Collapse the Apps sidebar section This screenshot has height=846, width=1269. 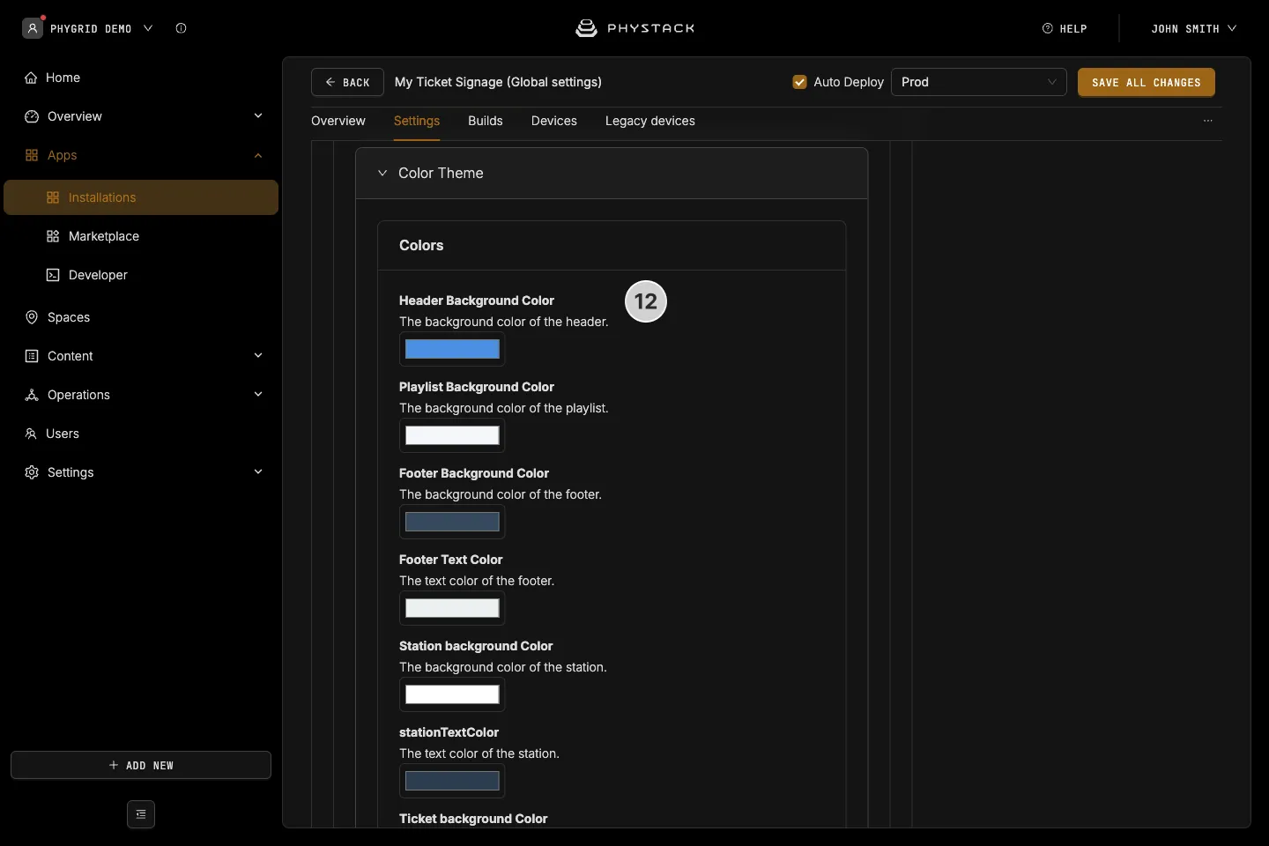[x=258, y=155]
